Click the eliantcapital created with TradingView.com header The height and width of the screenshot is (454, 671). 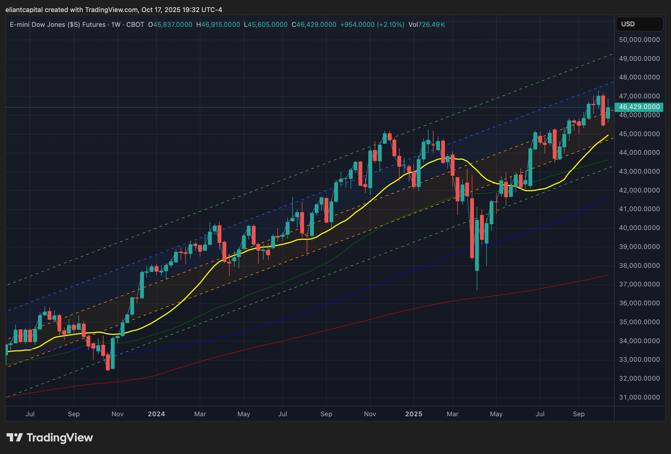pos(114,10)
